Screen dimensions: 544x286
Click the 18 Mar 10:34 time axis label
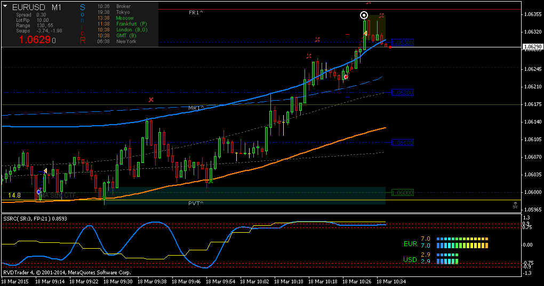(391, 282)
